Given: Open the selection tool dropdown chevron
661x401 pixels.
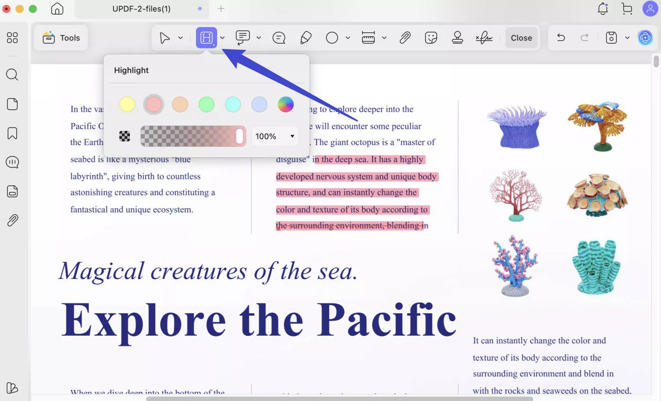Looking at the screenshot, I should coord(180,37).
